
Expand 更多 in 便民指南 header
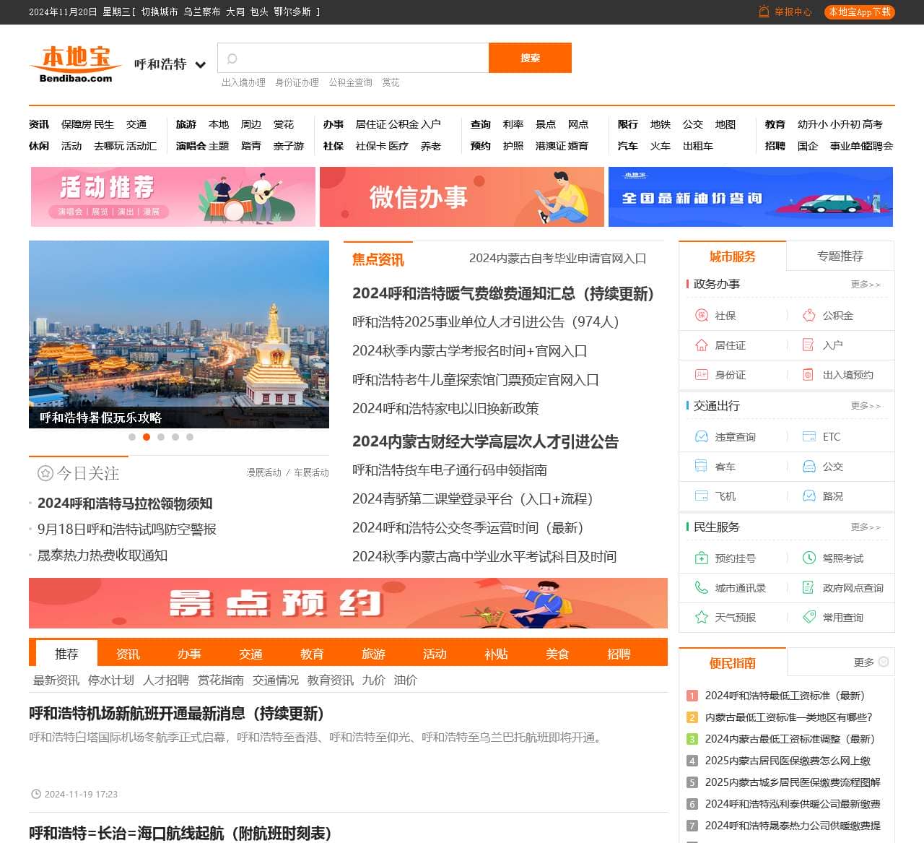point(871,662)
